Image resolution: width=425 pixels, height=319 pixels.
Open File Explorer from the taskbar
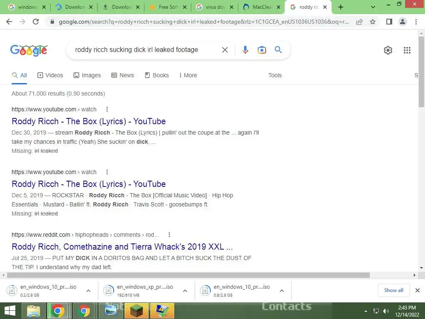(33, 311)
